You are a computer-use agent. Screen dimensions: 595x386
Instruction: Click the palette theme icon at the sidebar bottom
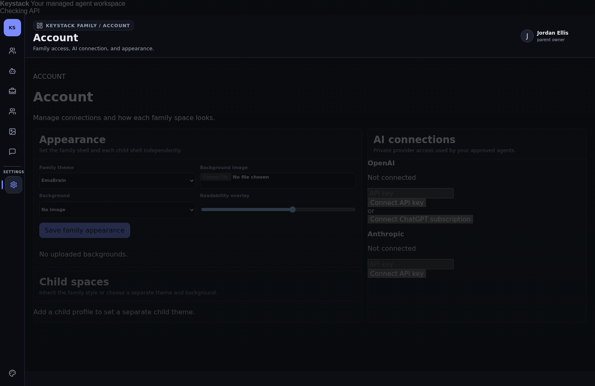click(x=12, y=373)
